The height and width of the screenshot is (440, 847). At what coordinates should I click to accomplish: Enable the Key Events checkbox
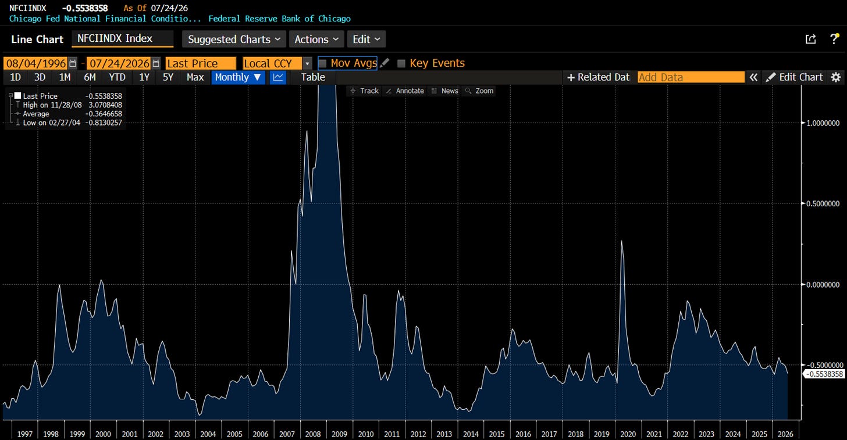click(x=401, y=63)
